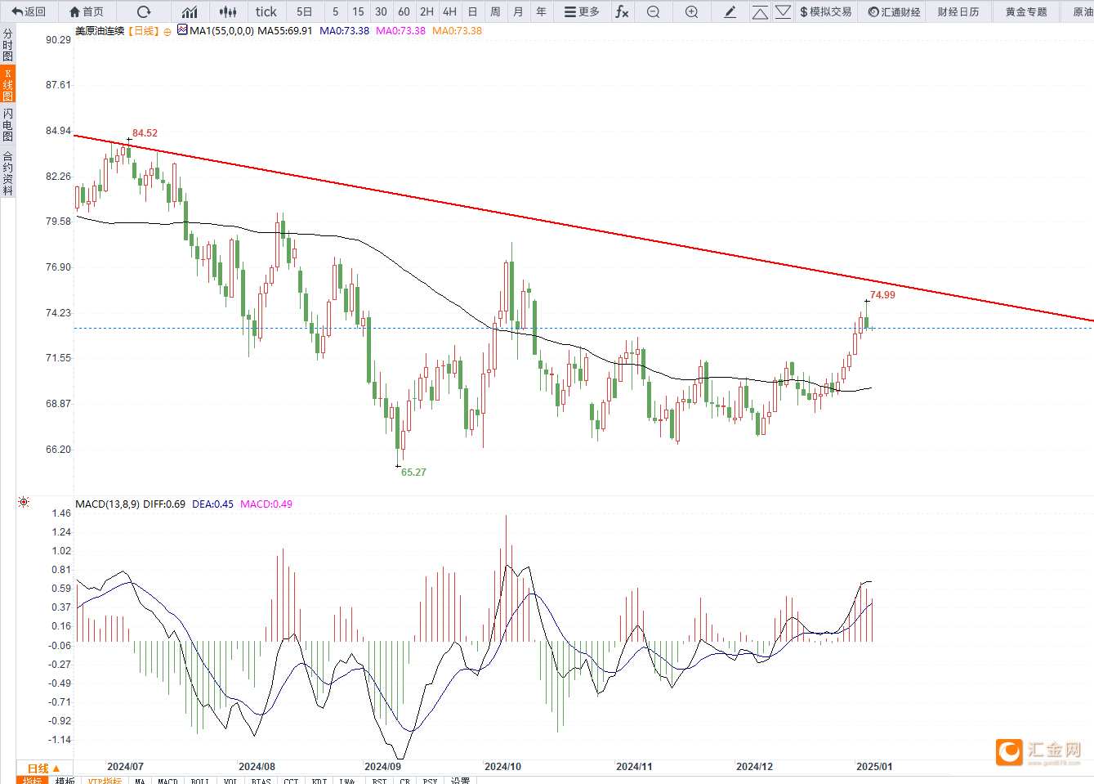Viewport: 1094px width, 784px height.
Task: Click the DEA:0.45 value
Action: (212, 504)
